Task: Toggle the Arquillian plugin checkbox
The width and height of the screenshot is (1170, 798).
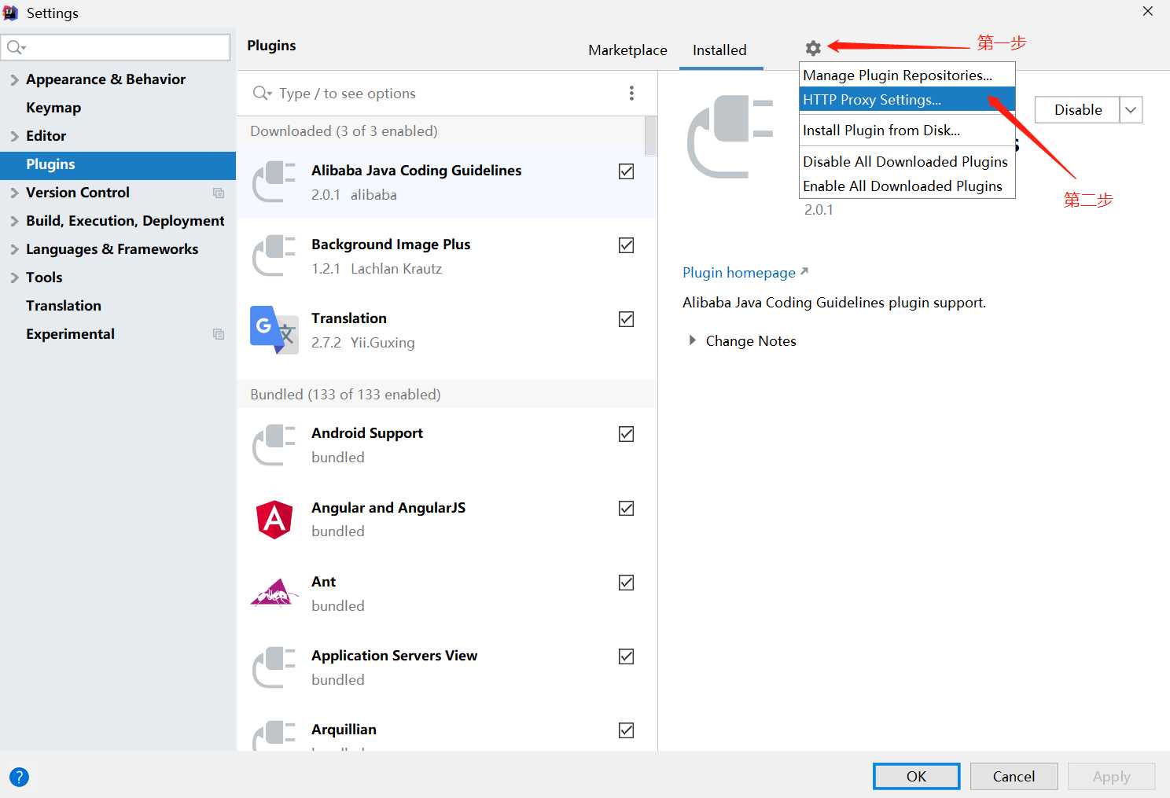Action: (627, 730)
